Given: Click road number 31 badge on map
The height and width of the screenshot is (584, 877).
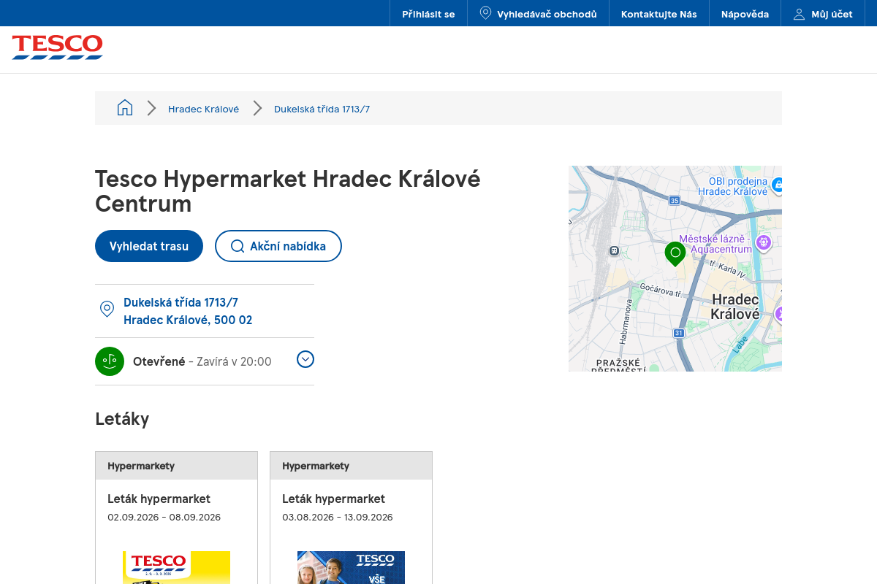Looking at the screenshot, I should [x=678, y=333].
